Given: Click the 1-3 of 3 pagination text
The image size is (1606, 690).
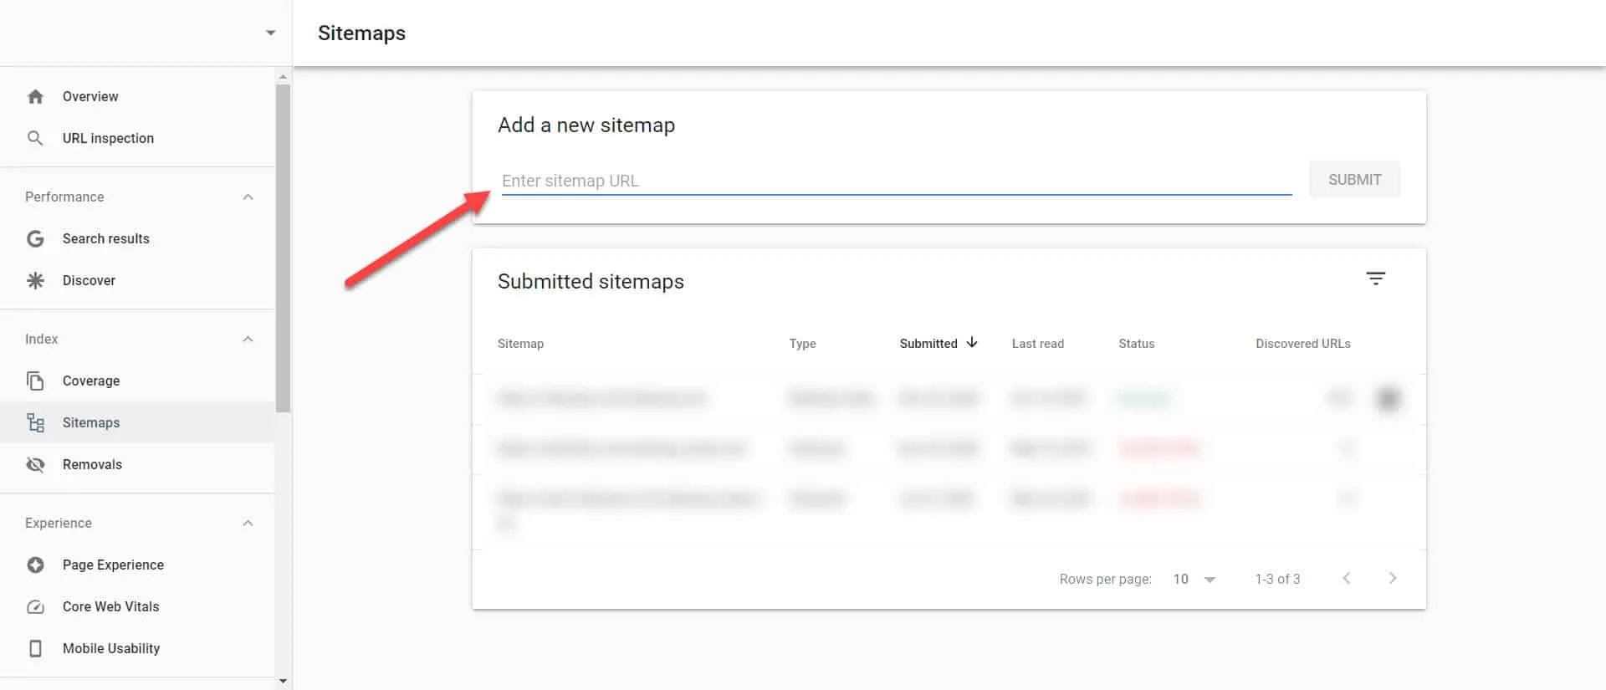Looking at the screenshot, I should point(1277,579).
